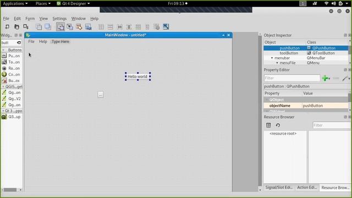352x198 pixels.
Task: Open the Settings menu
Action: pyautogui.click(x=59, y=19)
